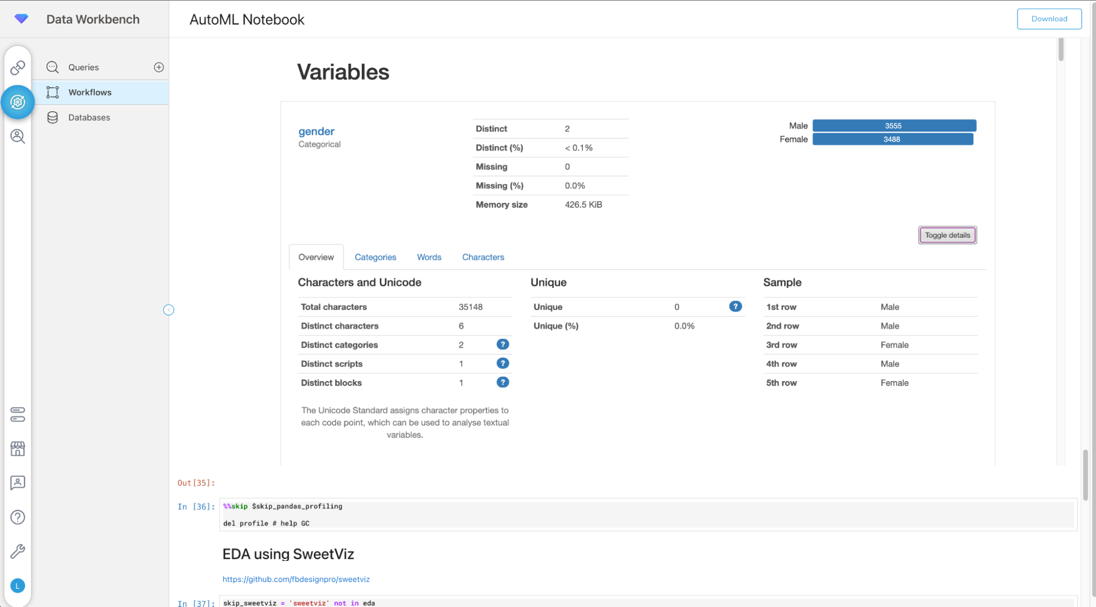
Task: Open the sweetviz GitHub link
Action: click(x=296, y=579)
